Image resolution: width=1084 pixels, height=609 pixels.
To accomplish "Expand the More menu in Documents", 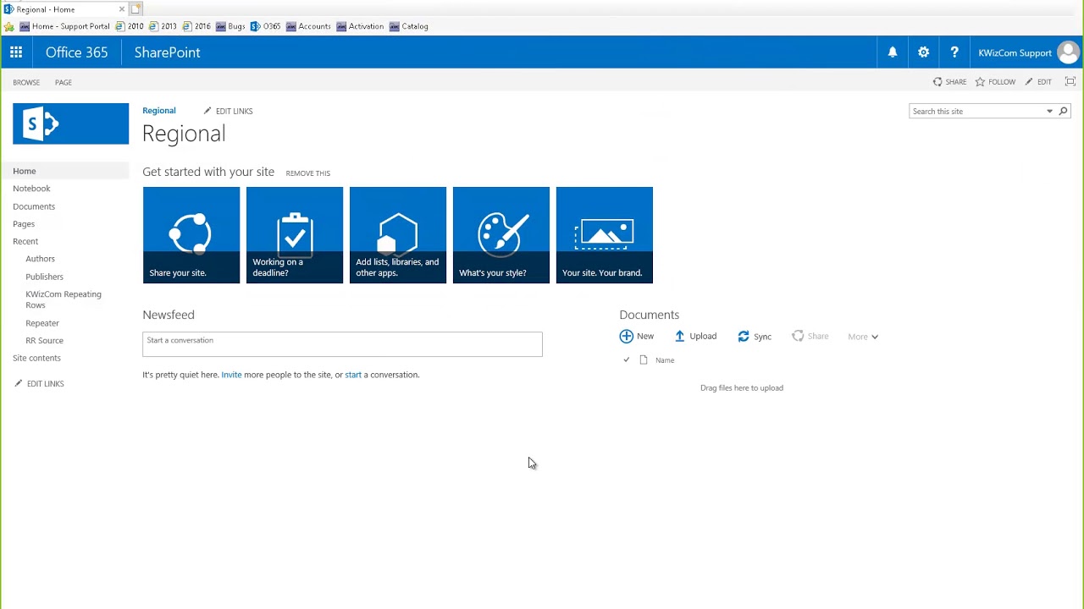I will [x=863, y=337].
